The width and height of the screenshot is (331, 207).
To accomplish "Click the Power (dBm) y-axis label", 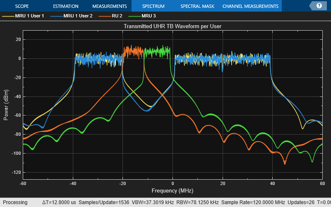I will [6, 105].
